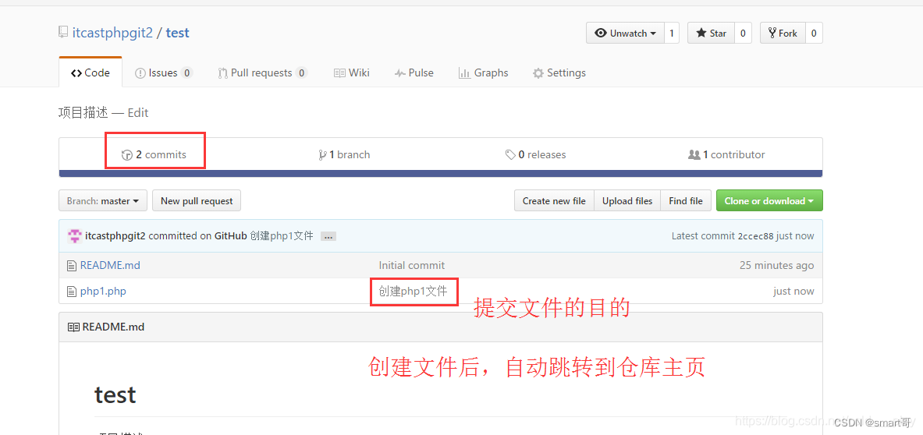This screenshot has width=923, height=435.
Task: Click the commits history clock icon
Action: click(x=126, y=155)
